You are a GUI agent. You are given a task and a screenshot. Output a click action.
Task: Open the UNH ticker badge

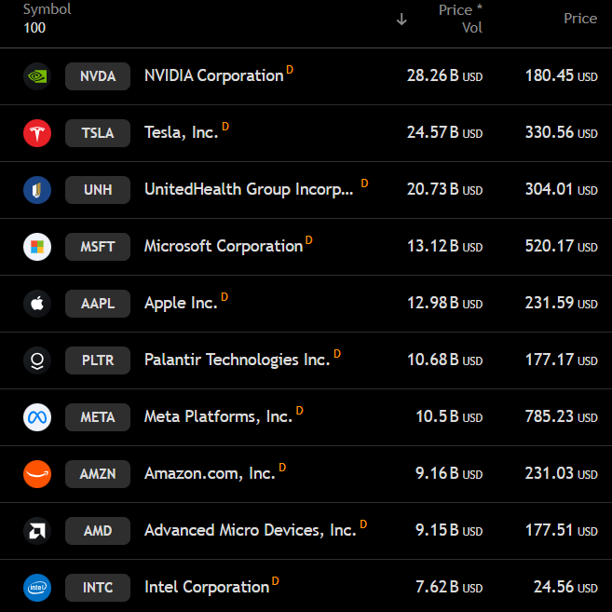pos(98,190)
